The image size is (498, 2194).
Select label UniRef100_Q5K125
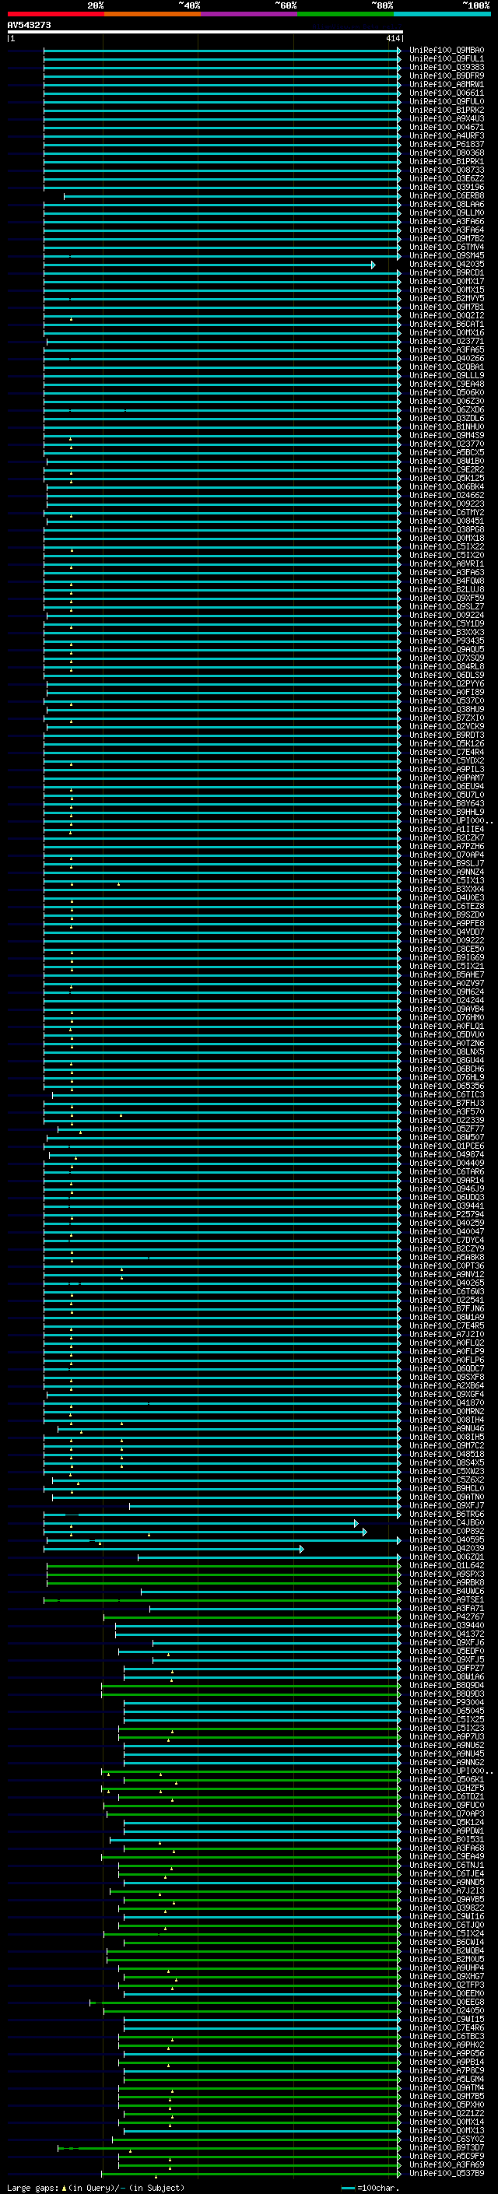tap(447, 479)
